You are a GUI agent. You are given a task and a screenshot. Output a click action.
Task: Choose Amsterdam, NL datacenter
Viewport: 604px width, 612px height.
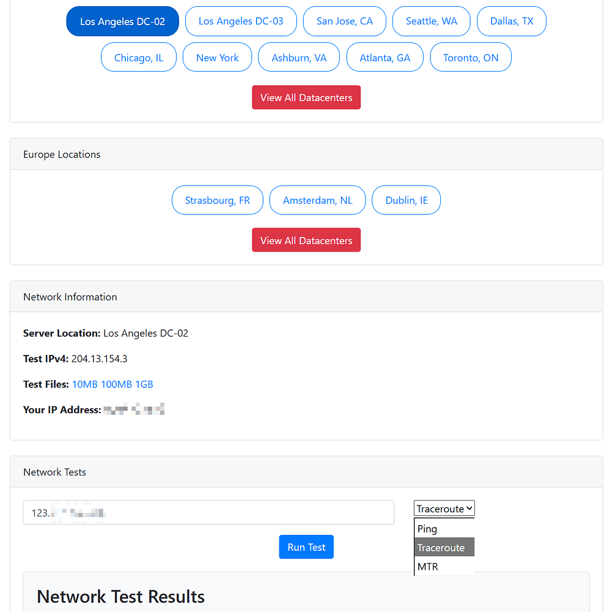click(317, 200)
